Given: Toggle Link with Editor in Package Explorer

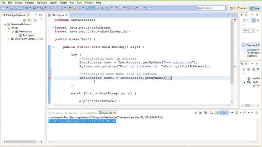Looking at the screenshot, I should tap(29, 20).
